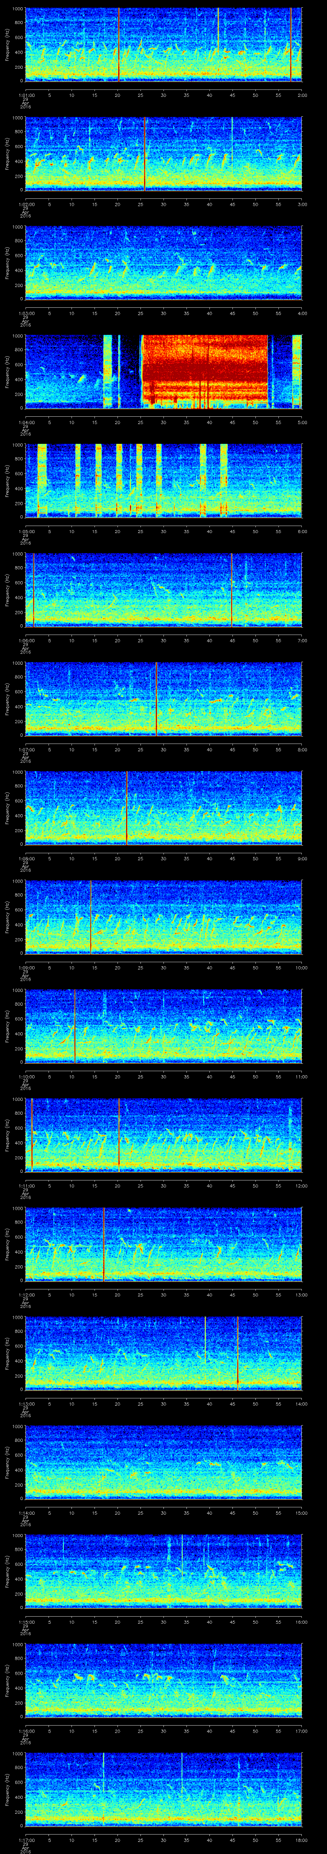Open the spectrogram panel starting at 1:11:00

point(164,1135)
